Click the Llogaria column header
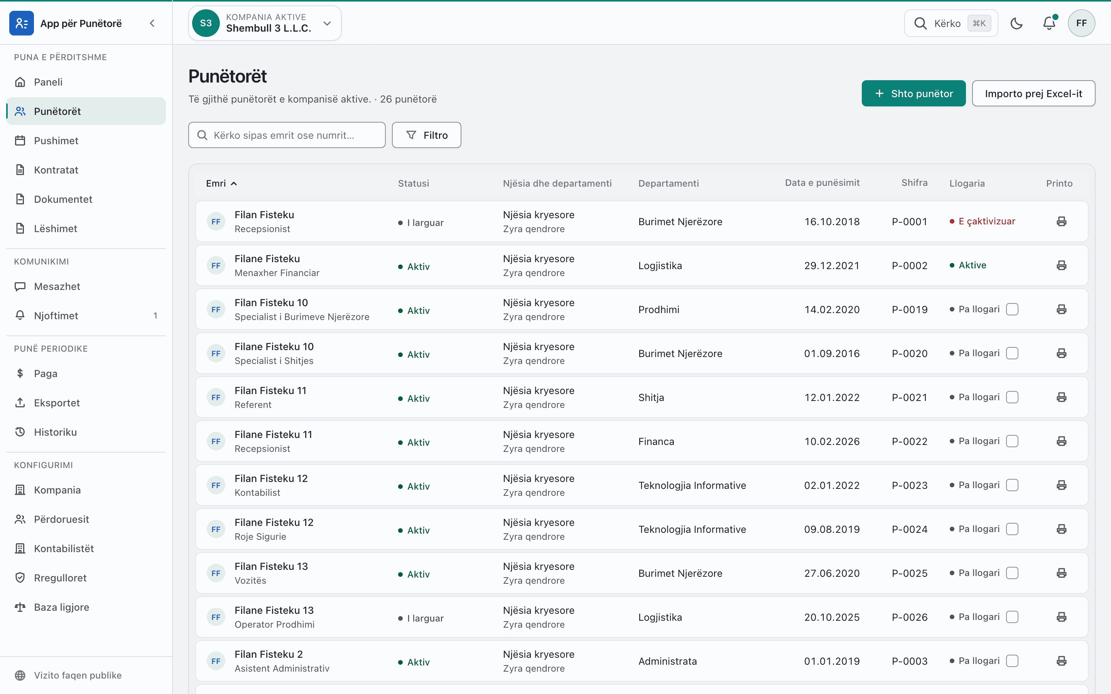Viewport: 1111px width, 694px height. [967, 183]
